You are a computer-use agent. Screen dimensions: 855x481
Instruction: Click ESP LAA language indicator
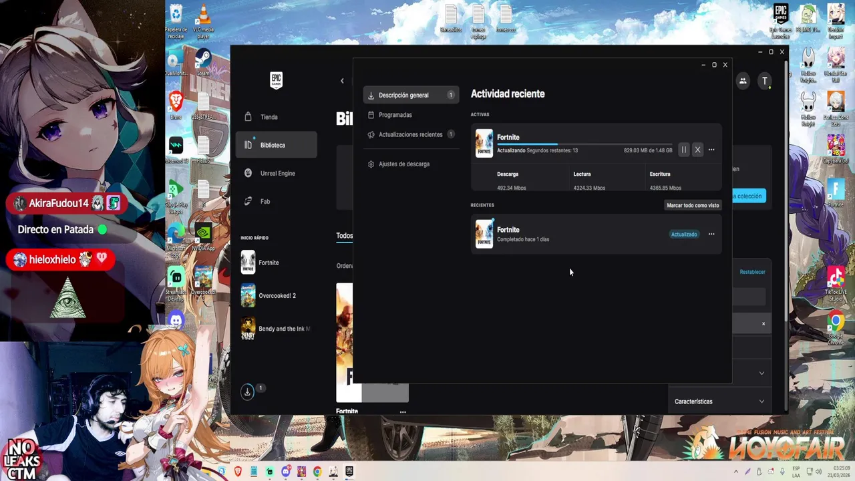click(x=796, y=471)
